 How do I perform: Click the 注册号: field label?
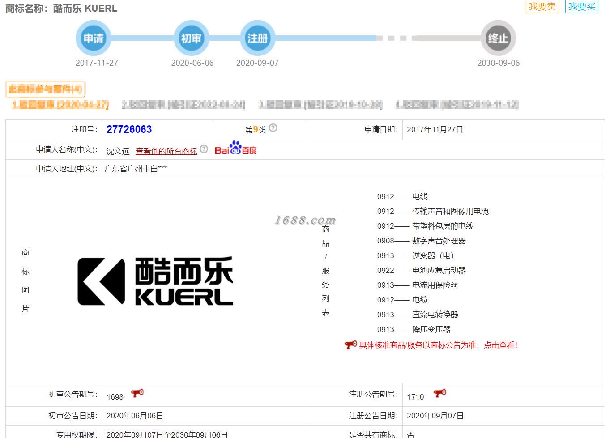pos(84,129)
